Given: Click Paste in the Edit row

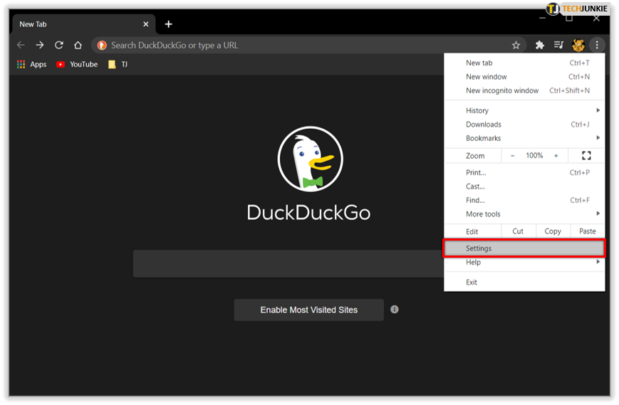Looking at the screenshot, I should [x=588, y=231].
